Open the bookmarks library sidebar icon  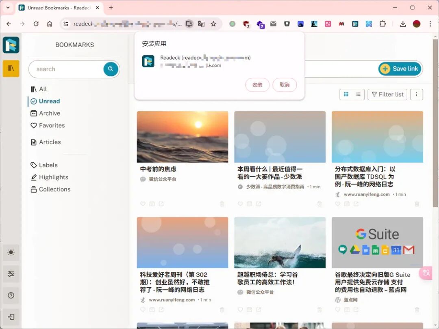pos(11,68)
